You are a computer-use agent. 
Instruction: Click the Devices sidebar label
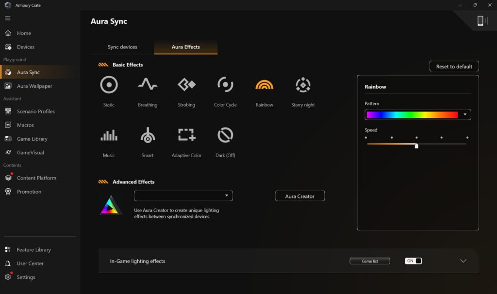tap(26, 47)
